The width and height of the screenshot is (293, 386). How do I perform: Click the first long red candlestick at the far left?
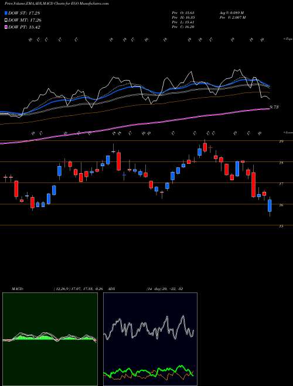pos(16,189)
